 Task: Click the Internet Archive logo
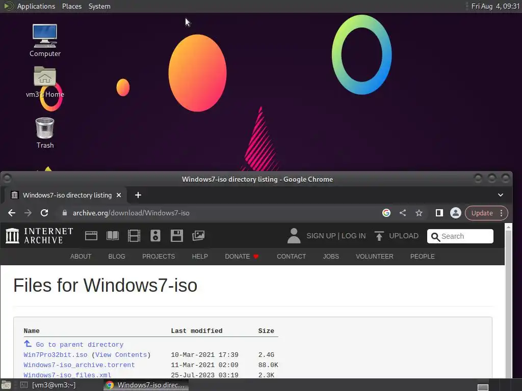click(x=39, y=236)
